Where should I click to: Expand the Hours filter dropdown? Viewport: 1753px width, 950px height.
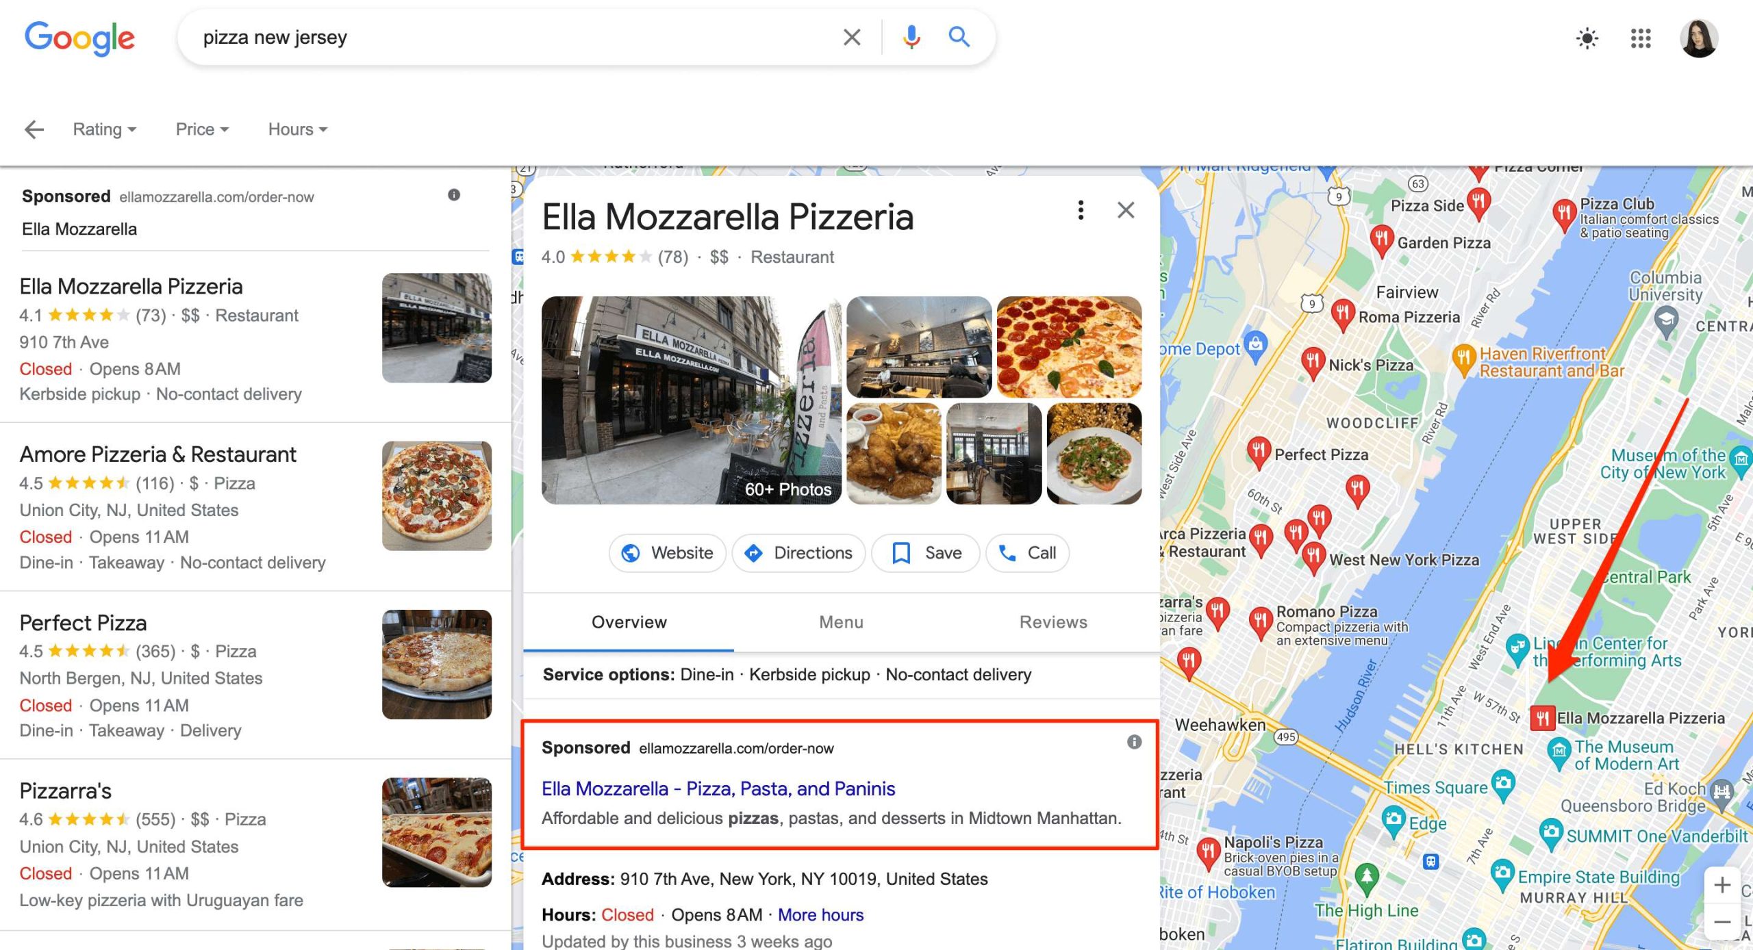295,129
